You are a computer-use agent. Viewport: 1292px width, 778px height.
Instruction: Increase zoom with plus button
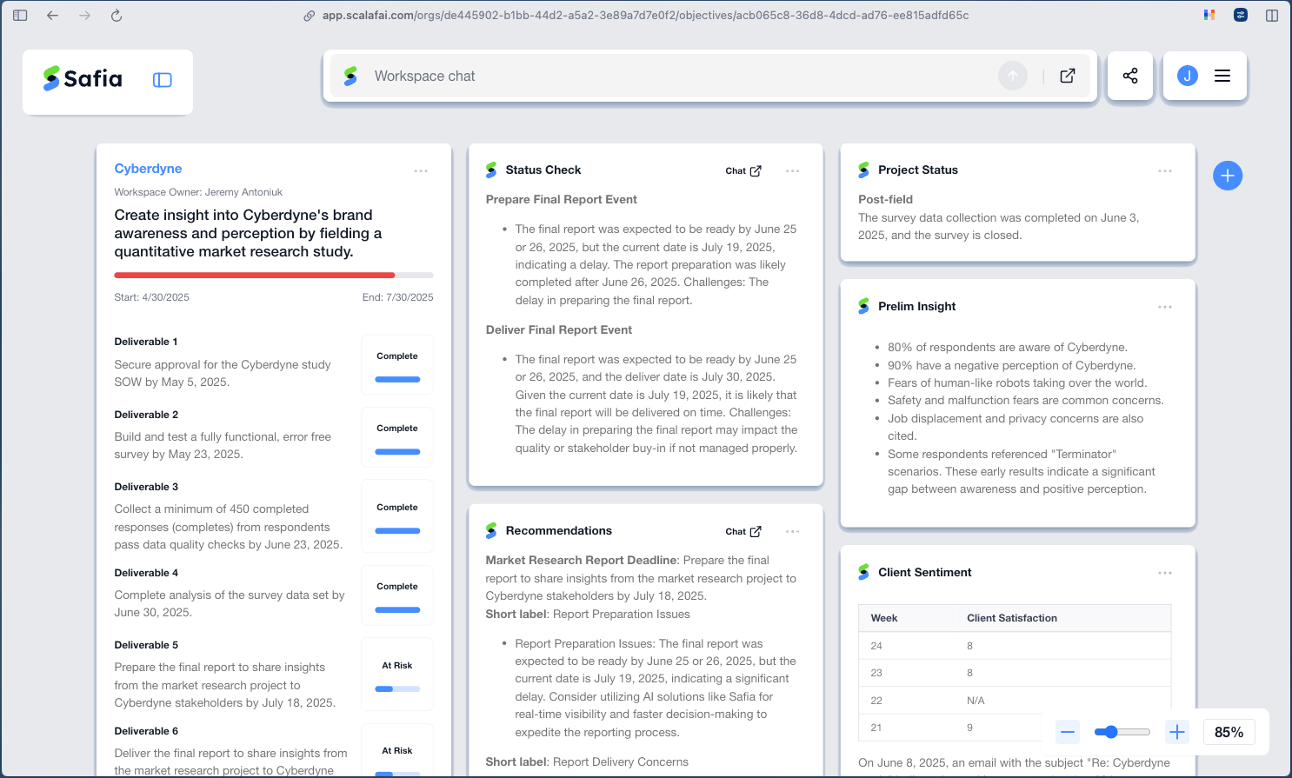tap(1177, 732)
